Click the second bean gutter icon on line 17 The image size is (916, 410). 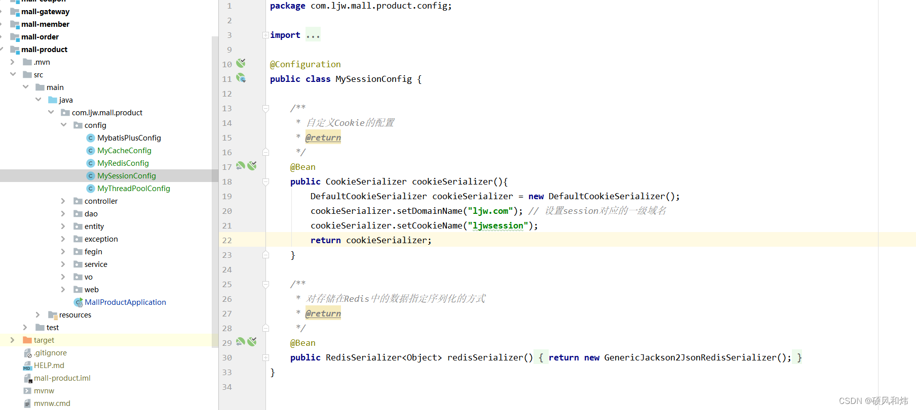tap(252, 166)
